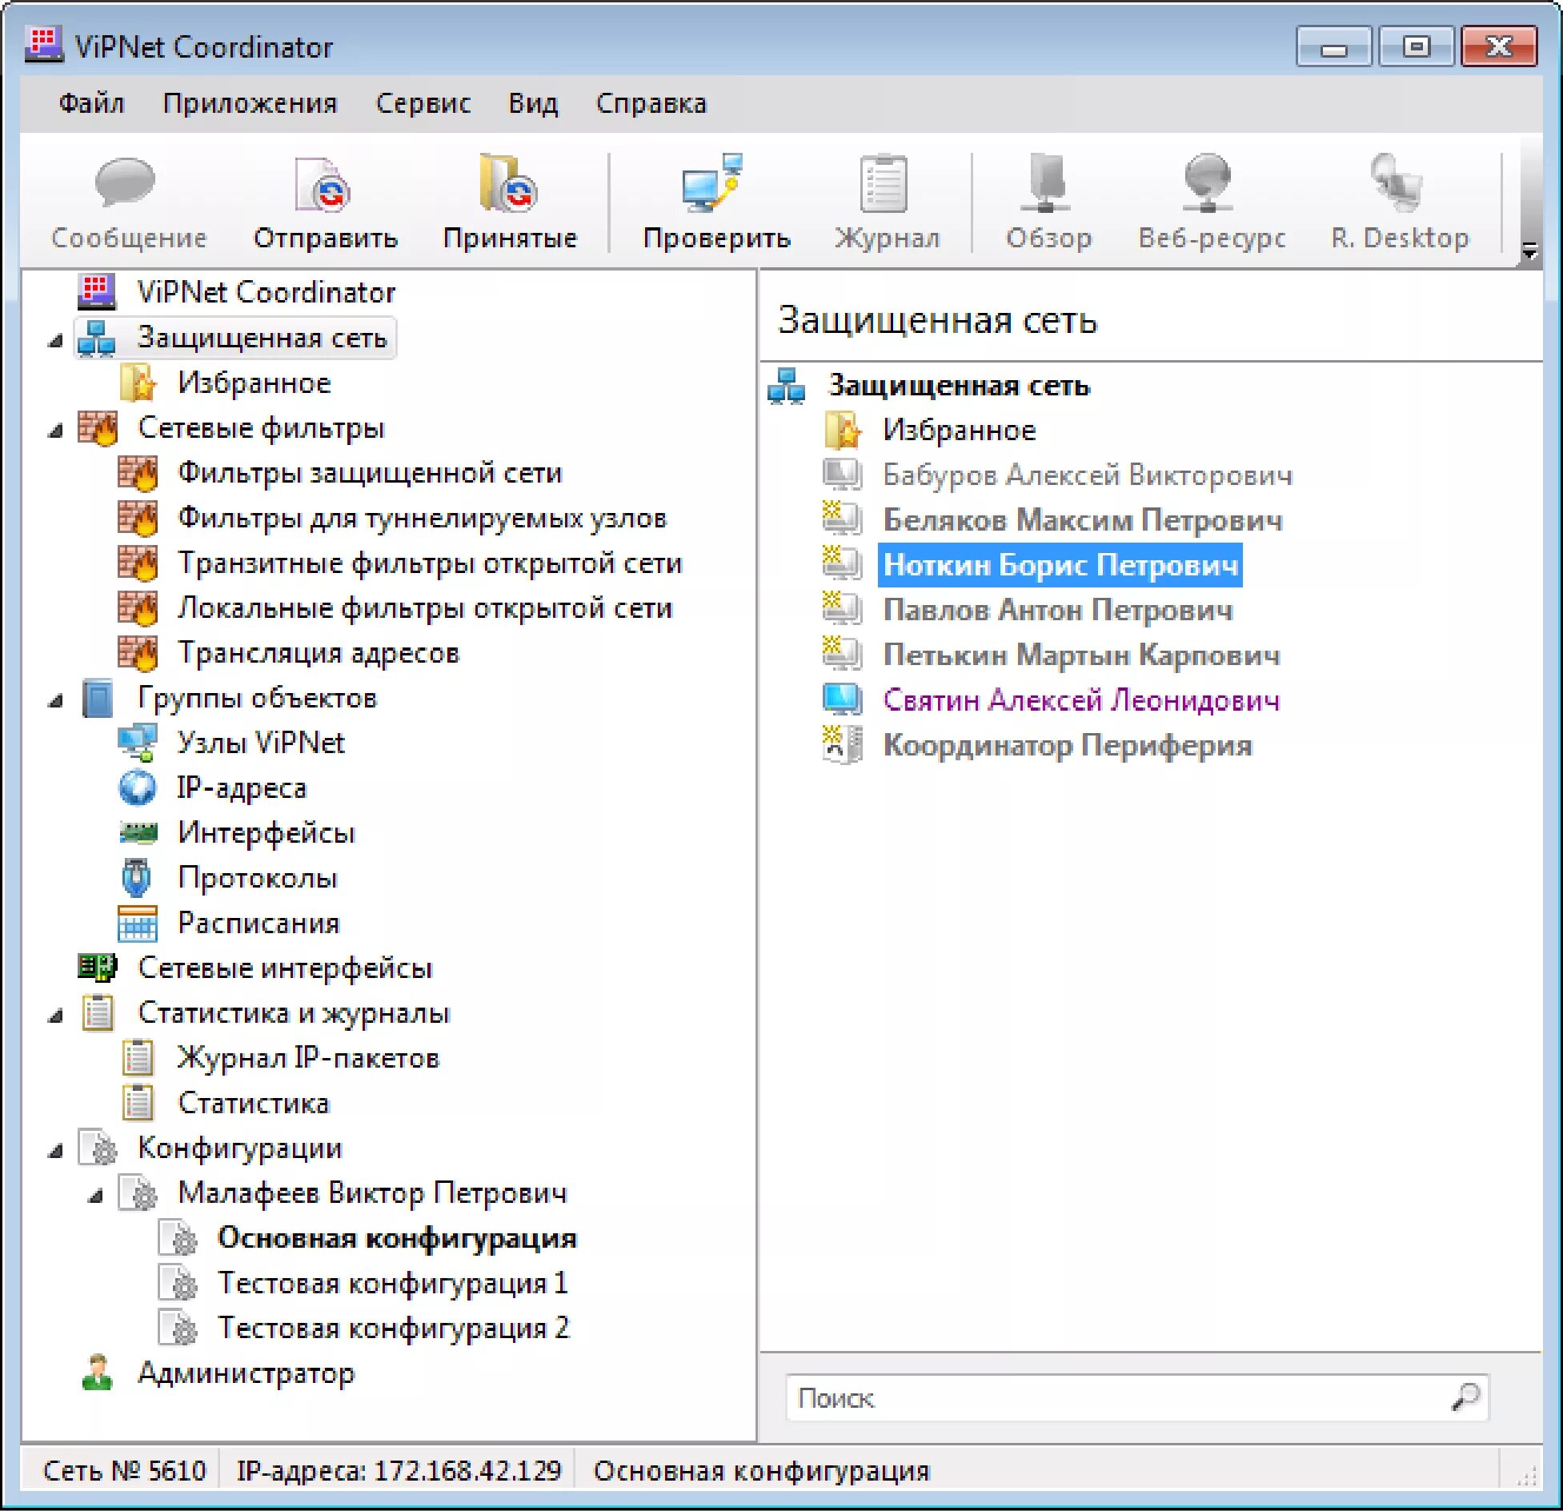Open the Справка menu
Image resolution: width=1563 pixels, height=1511 pixels.
coord(651,103)
